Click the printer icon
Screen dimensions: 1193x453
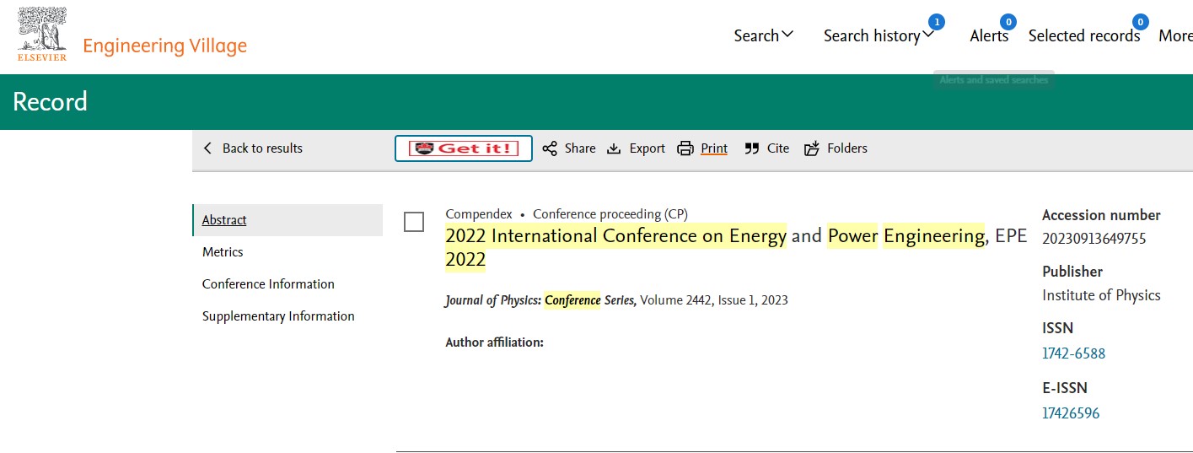(685, 148)
